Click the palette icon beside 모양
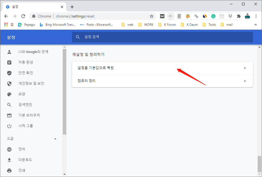The height and width of the screenshot is (177, 262). click(9, 94)
